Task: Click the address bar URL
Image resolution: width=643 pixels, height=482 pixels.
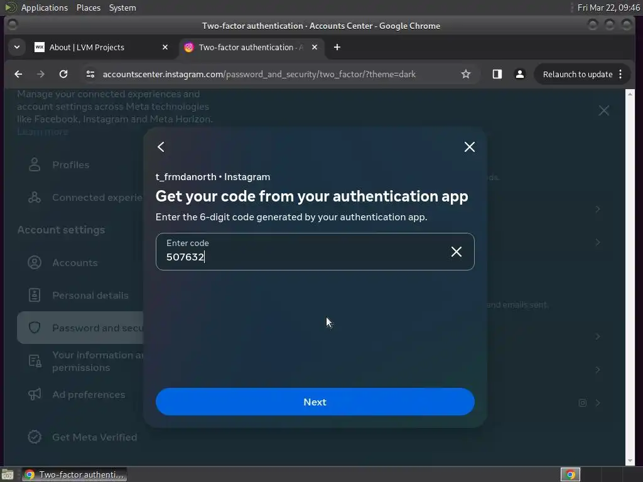Action: click(x=259, y=74)
